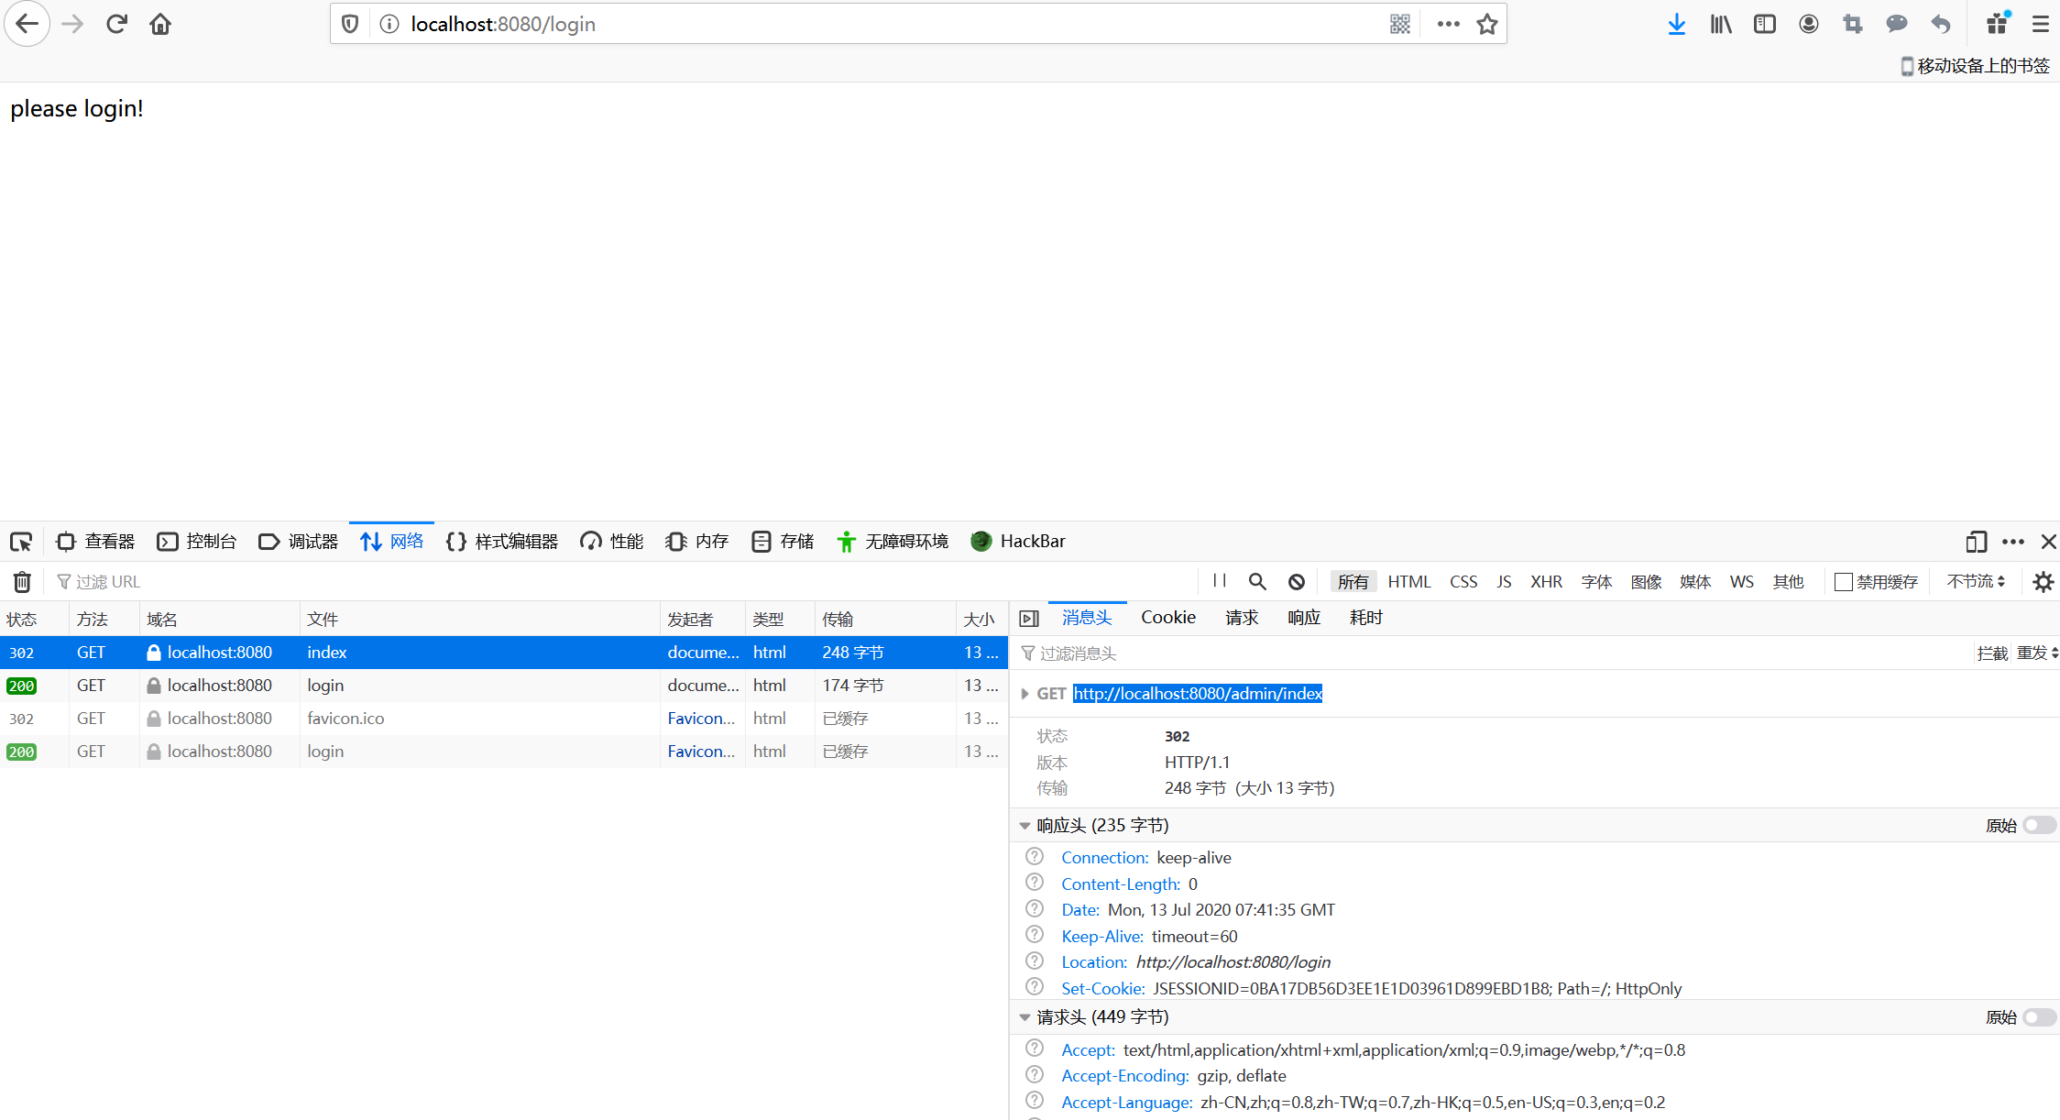2060x1120 pixels.
Task: Open 不节流 throttling dropdown
Action: [x=1976, y=581]
